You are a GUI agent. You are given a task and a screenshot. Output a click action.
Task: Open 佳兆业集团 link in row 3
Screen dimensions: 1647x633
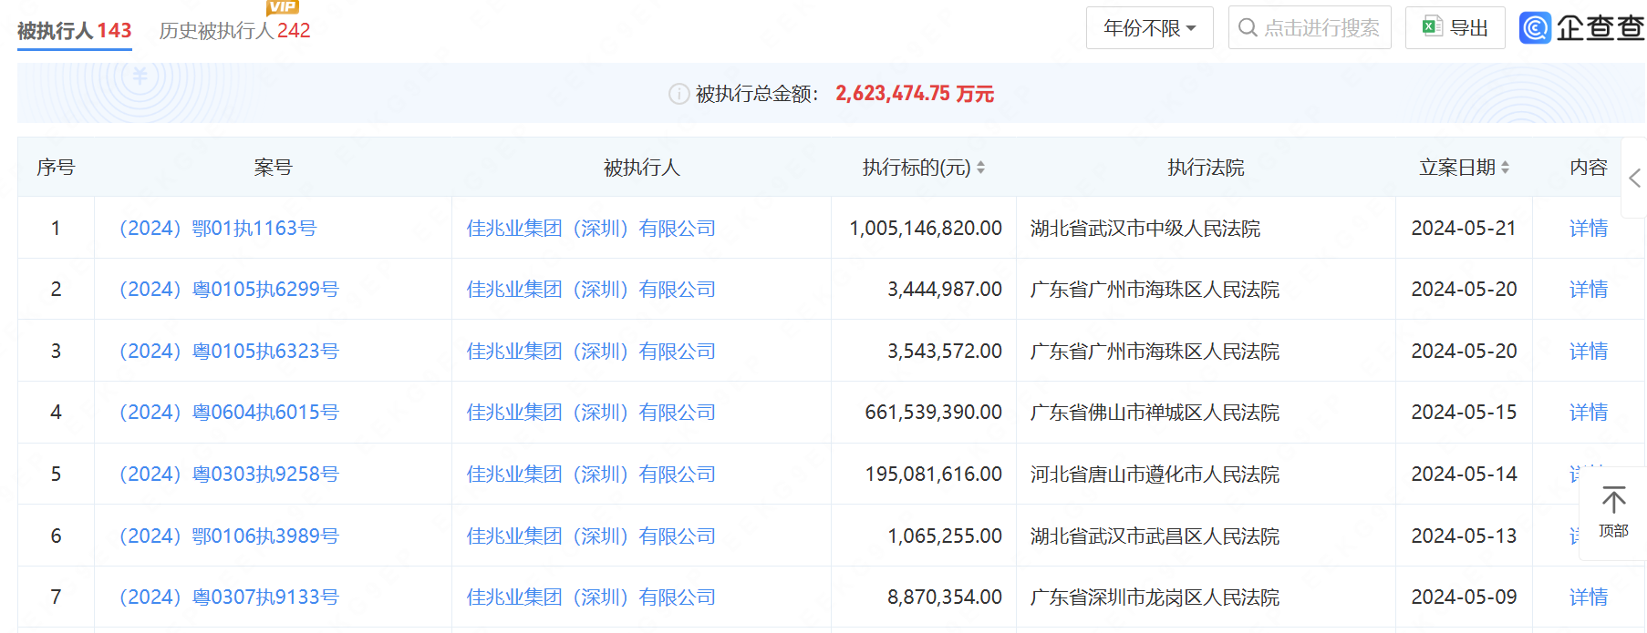pos(591,351)
